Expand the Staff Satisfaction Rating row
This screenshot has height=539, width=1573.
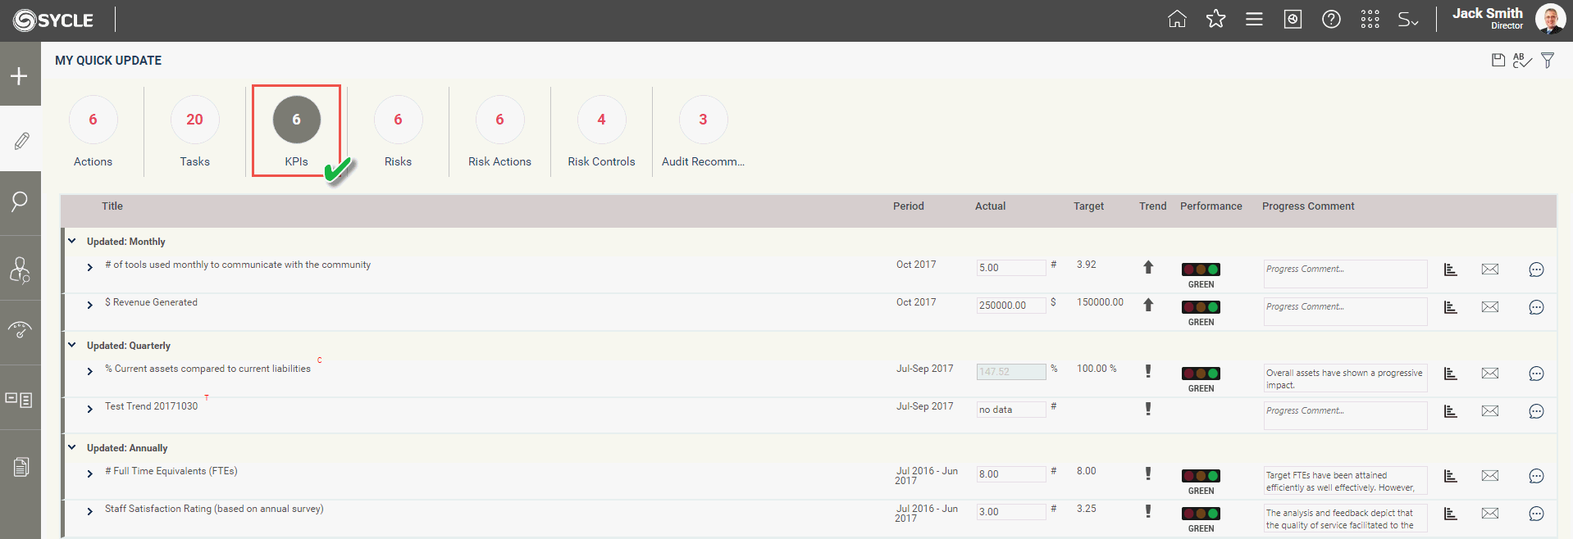pyautogui.click(x=90, y=511)
